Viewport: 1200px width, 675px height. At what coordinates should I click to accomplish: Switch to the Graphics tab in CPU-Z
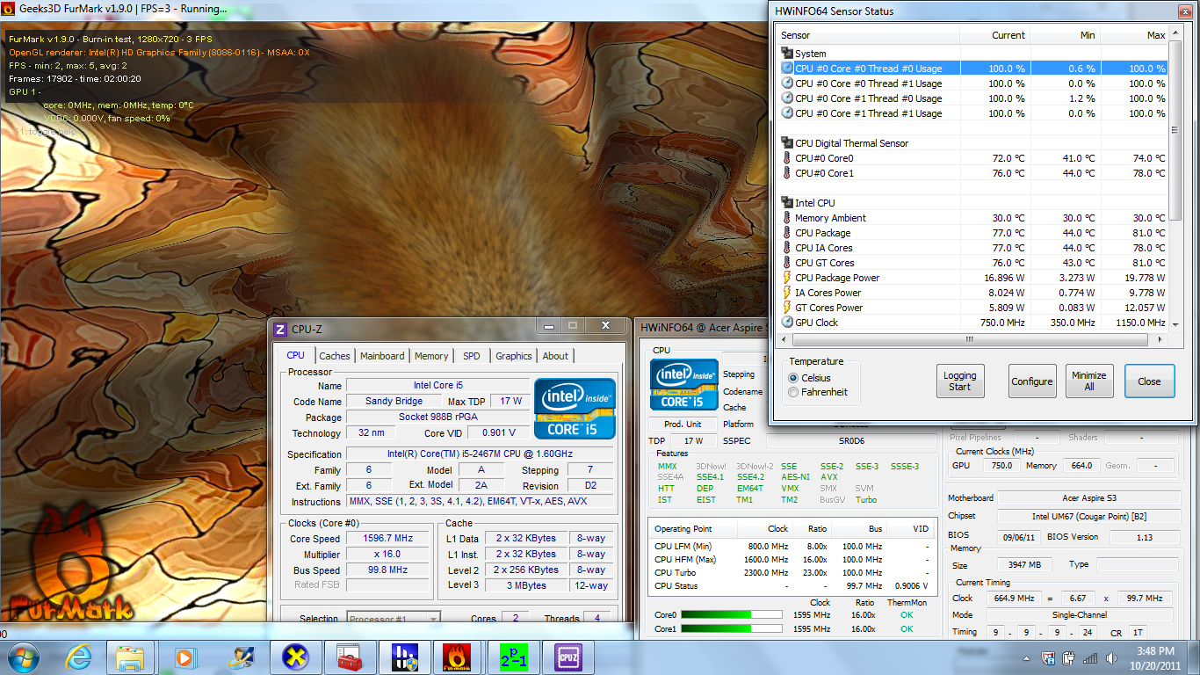[513, 356]
